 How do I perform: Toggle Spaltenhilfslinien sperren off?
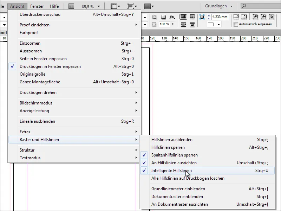(x=207, y=155)
